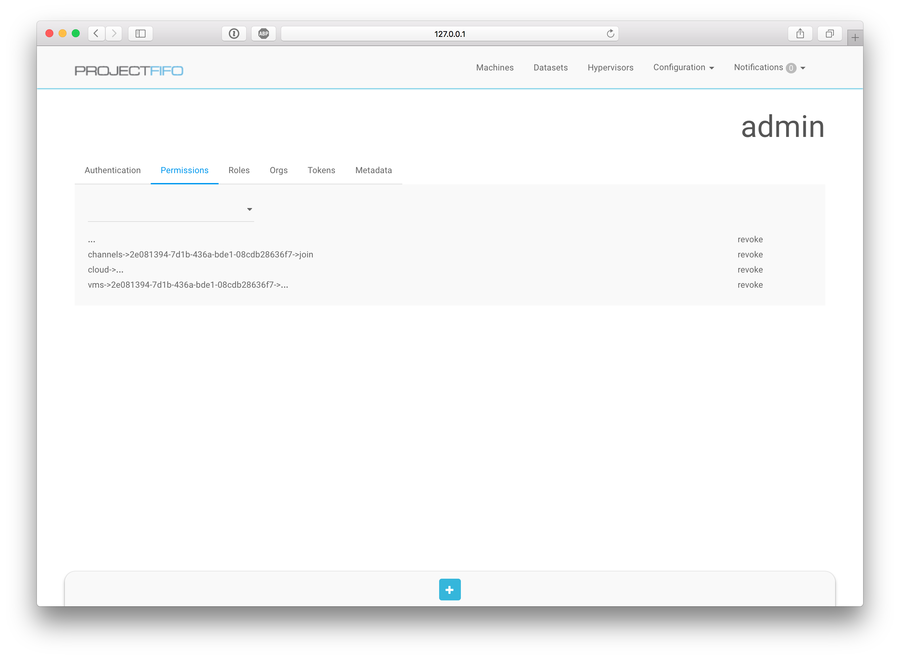The height and width of the screenshot is (659, 900).
Task: Click the Adblock Plus ABP icon
Action: pos(263,34)
